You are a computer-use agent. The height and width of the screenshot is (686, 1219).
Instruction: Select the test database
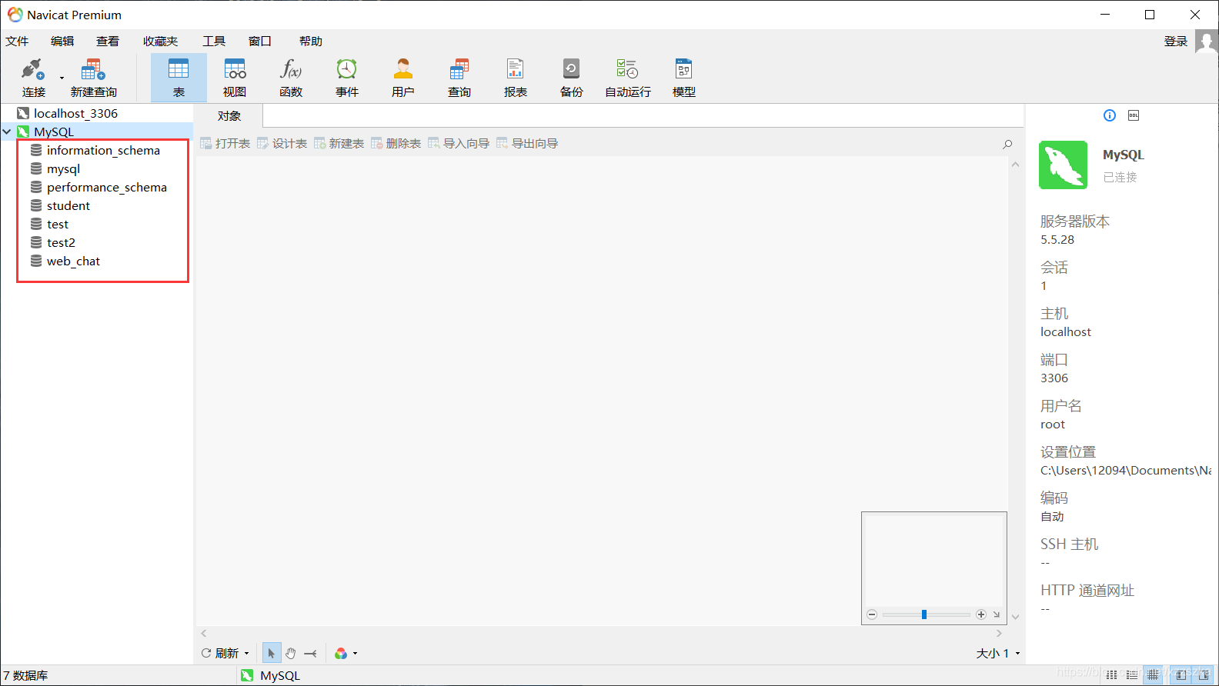click(x=57, y=224)
